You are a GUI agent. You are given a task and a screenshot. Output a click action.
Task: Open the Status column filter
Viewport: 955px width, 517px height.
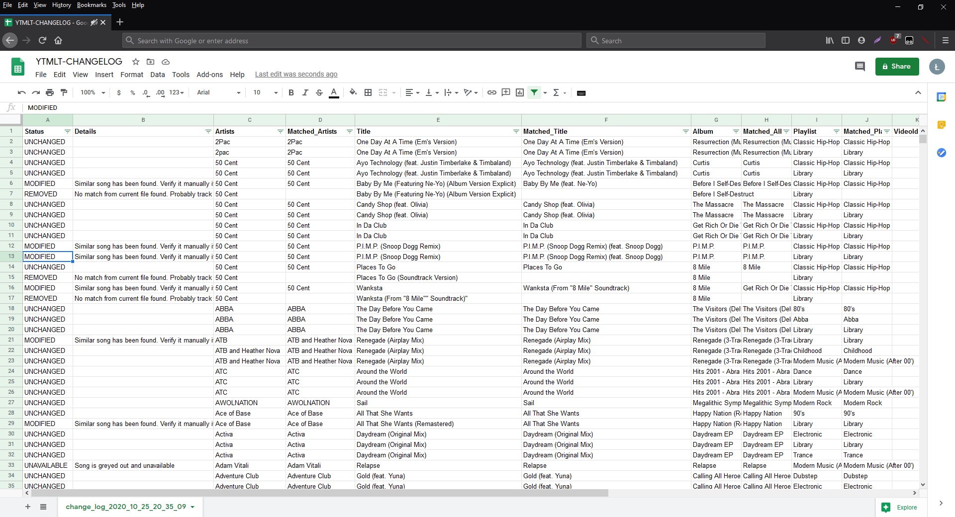click(67, 132)
